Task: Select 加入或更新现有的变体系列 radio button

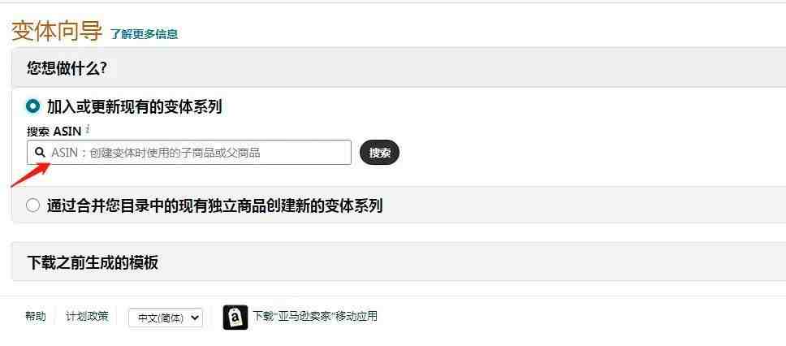Action: (32, 106)
